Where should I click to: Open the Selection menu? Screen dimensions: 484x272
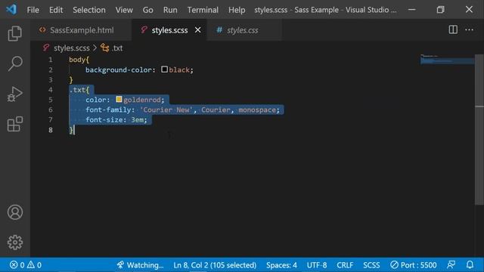coord(89,10)
